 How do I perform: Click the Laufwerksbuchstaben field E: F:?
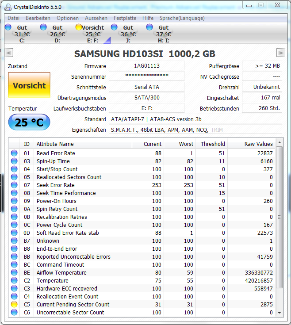point(147,108)
